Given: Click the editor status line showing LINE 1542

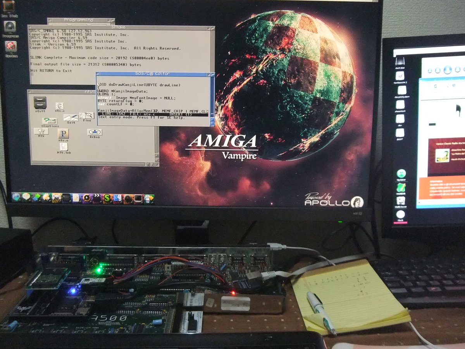Looking at the screenshot, I should [153, 114].
